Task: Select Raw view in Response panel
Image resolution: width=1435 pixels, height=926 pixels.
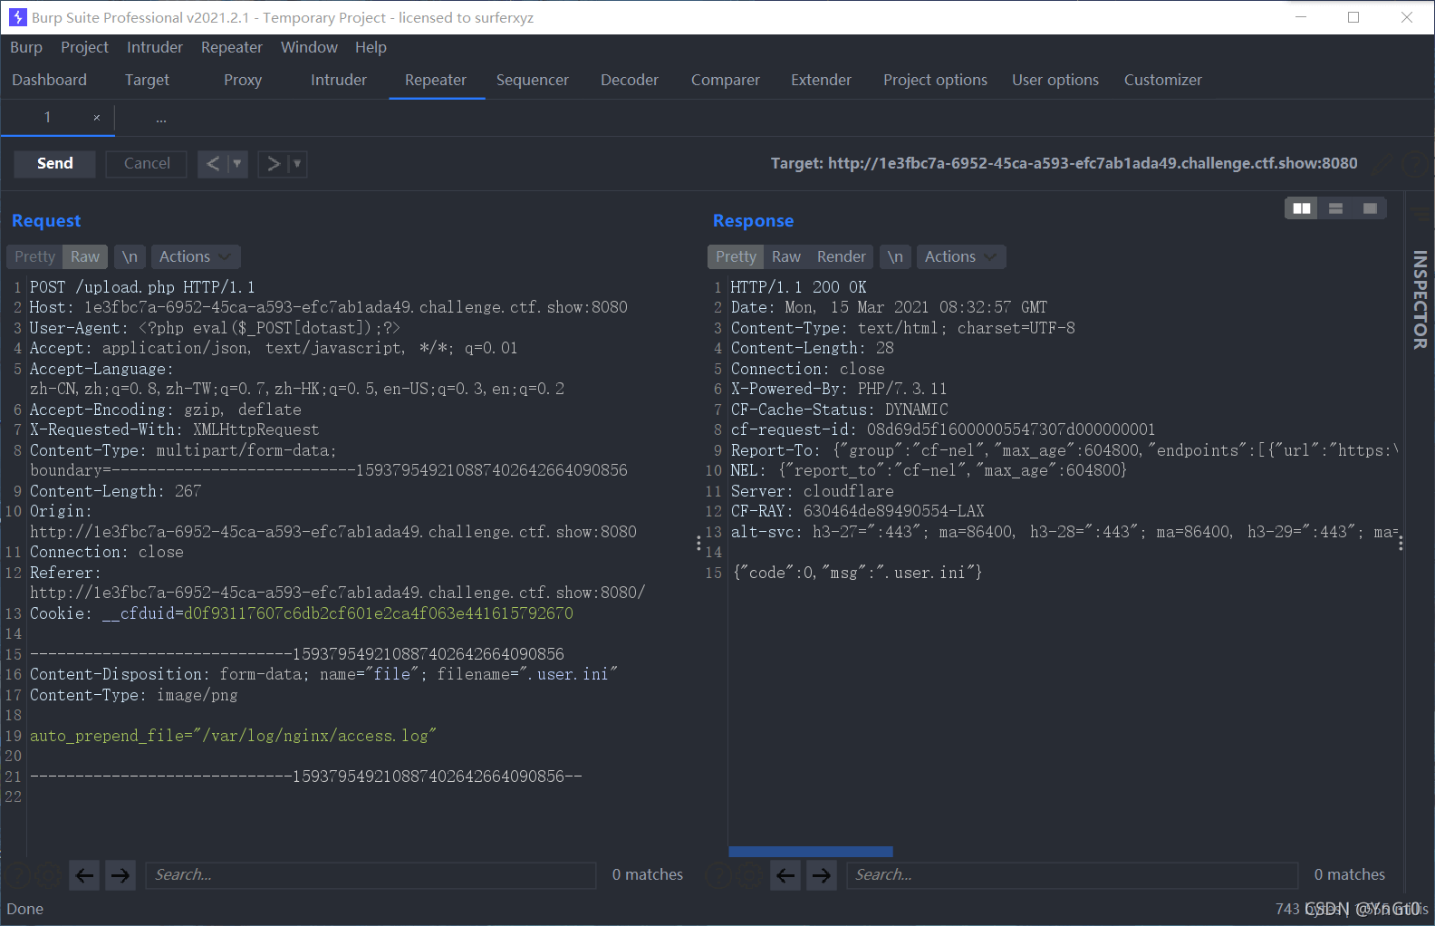Action: [x=786, y=256]
